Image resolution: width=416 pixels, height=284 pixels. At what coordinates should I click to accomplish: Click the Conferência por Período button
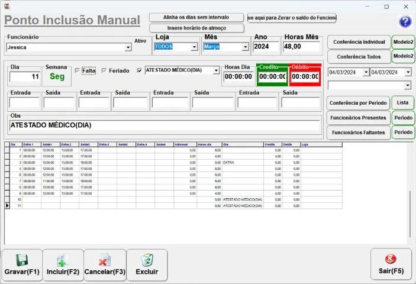pyautogui.click(x=358, y=103)
